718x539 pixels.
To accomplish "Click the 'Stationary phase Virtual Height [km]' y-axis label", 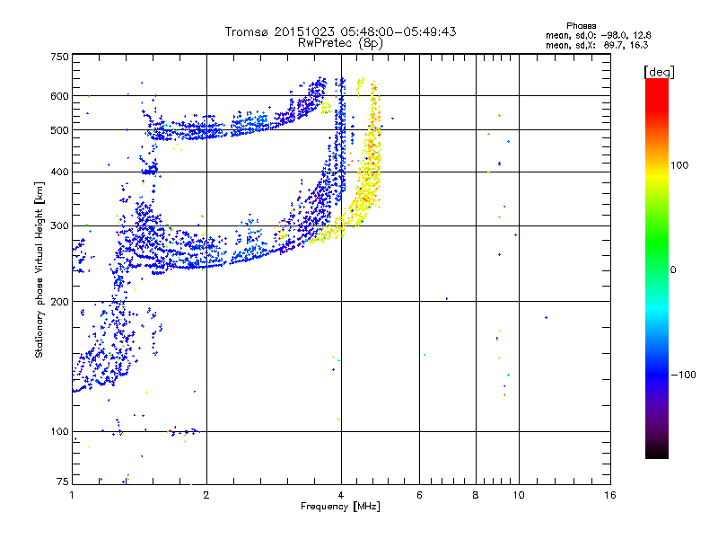I will [39, 270].
